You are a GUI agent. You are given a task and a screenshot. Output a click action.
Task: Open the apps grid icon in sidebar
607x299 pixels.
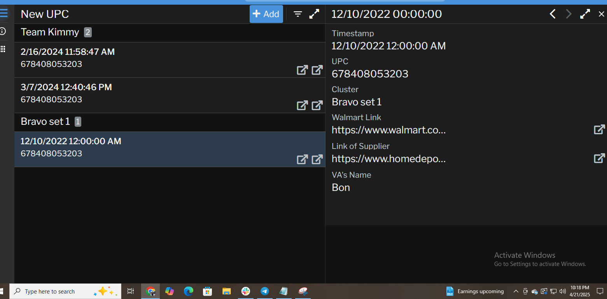point(3,49)
